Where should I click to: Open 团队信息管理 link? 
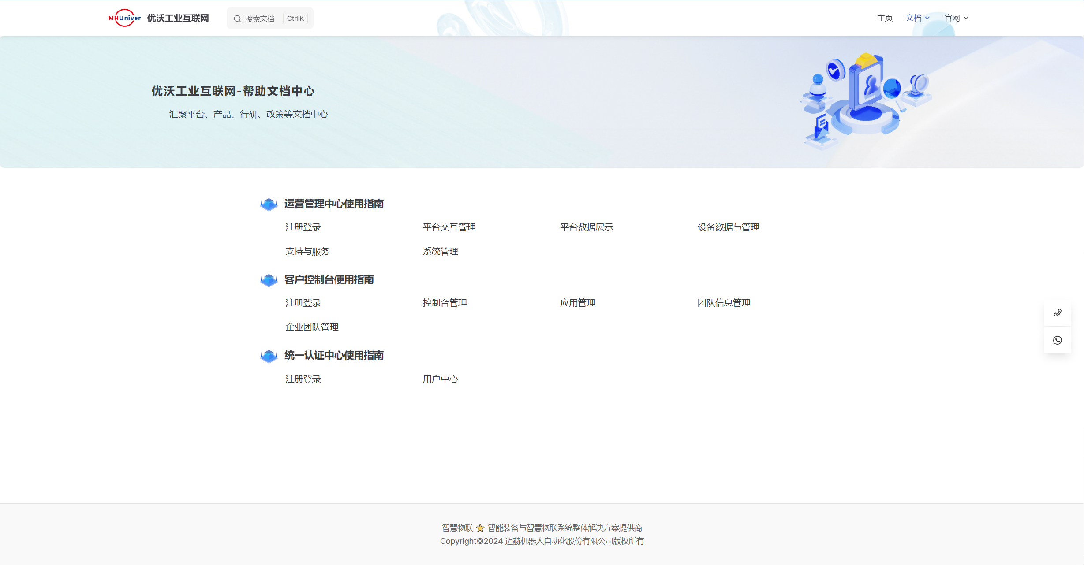click(724, 303)
